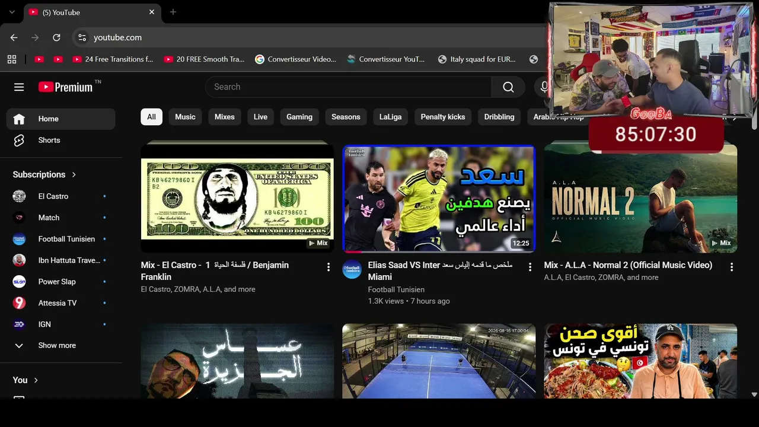Go to Home in the sidebar
Screen dimensions: 759x427
click(60, 119)
